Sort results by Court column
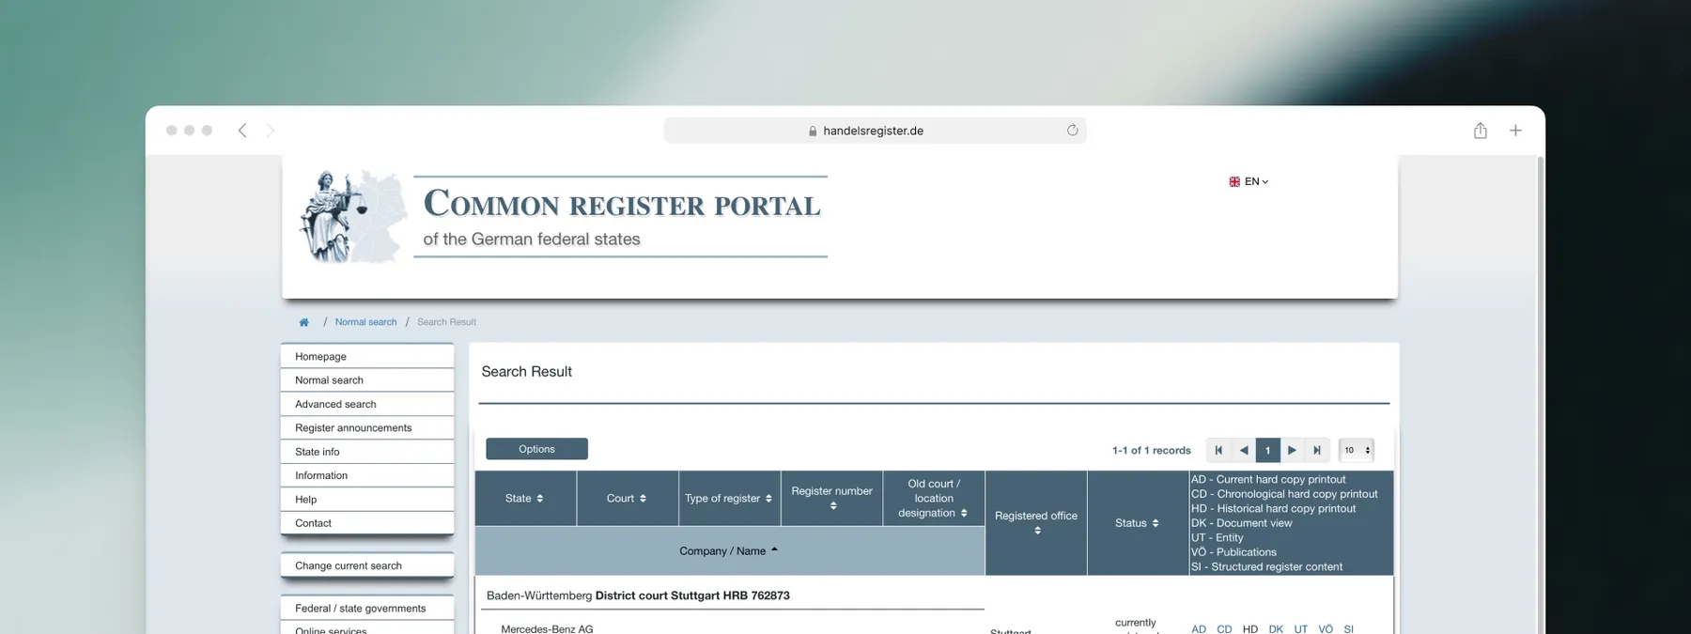 [627, 498]
